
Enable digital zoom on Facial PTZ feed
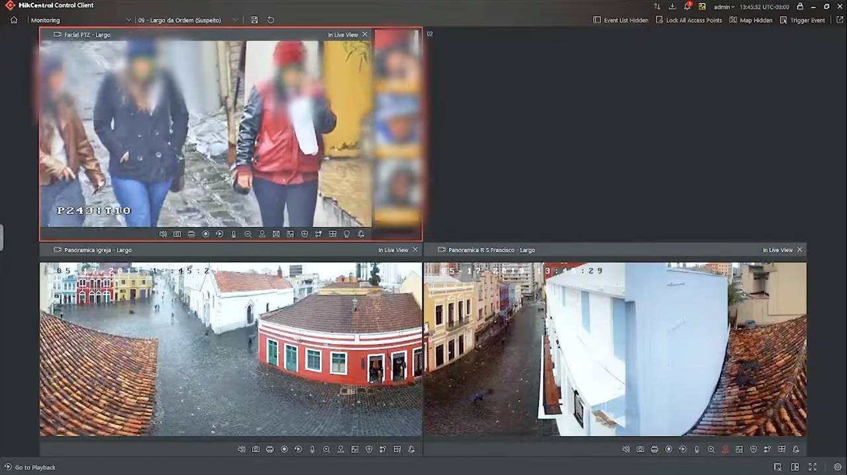point(248,234)
